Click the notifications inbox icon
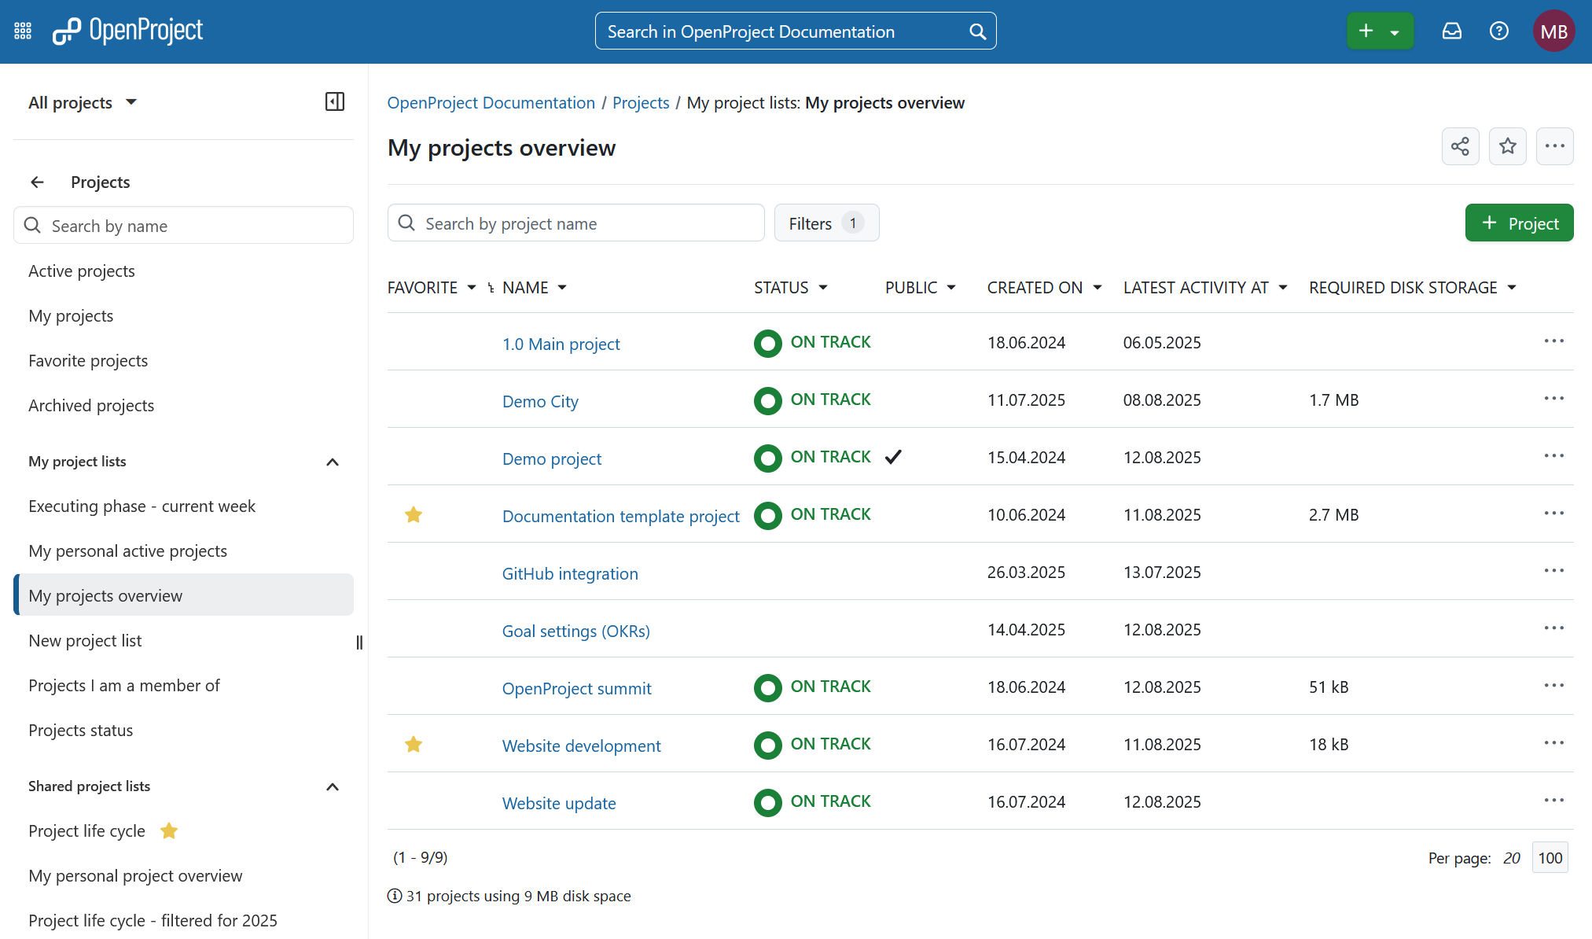Image resolution: width=1592 pixels, height=939 pixels. (1451, 31)
